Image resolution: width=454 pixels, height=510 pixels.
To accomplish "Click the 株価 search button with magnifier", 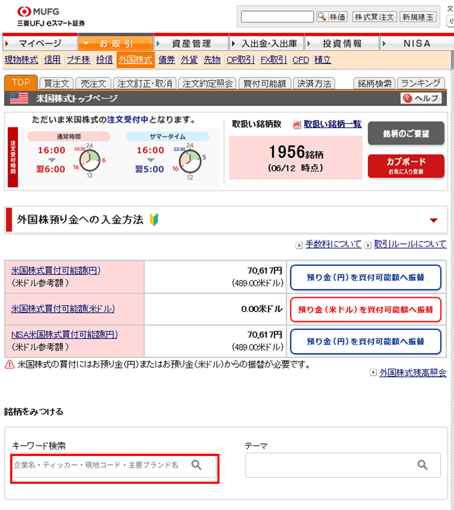I will click(332, 17).
